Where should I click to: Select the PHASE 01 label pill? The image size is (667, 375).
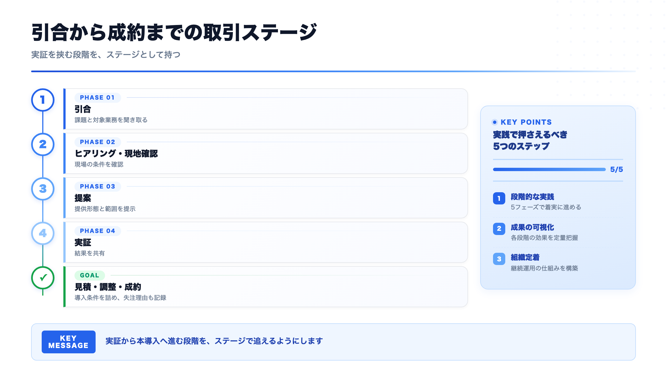click(98, 97)
